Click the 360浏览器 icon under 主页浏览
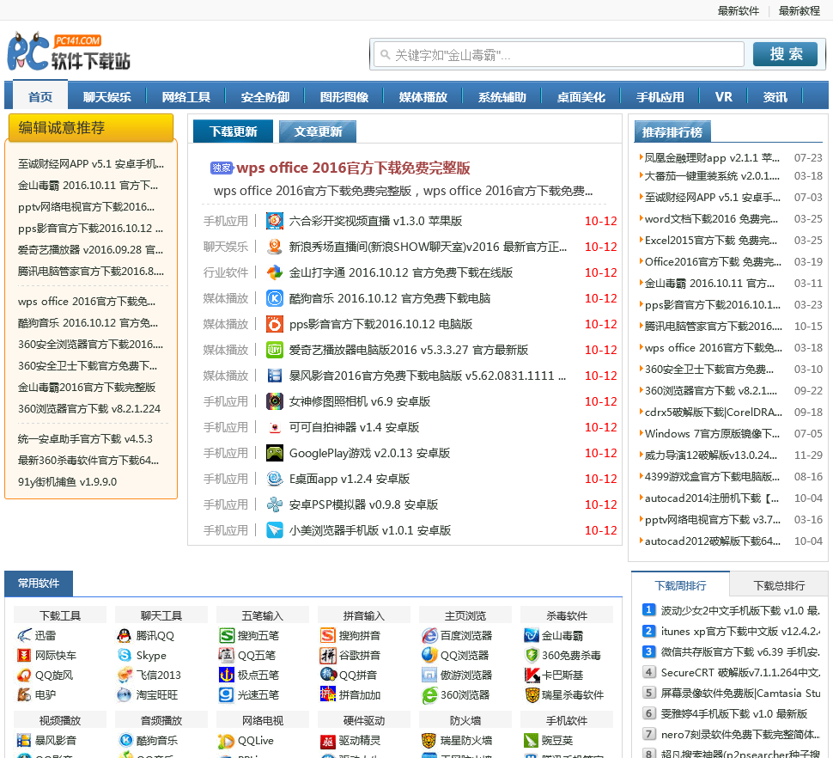 tap(429, 694)
